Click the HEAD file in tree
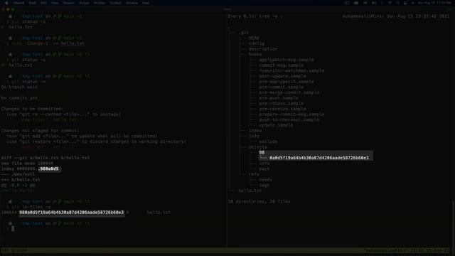Screen dimensions: 455x256 click(254, 38)
